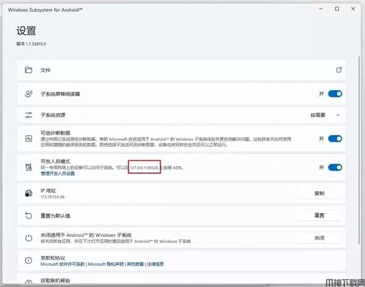
Task: Click the 文件 row label
Action: (x=46, y=70)
